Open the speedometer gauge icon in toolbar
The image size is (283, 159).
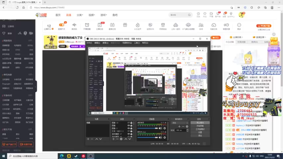point(214,25)
